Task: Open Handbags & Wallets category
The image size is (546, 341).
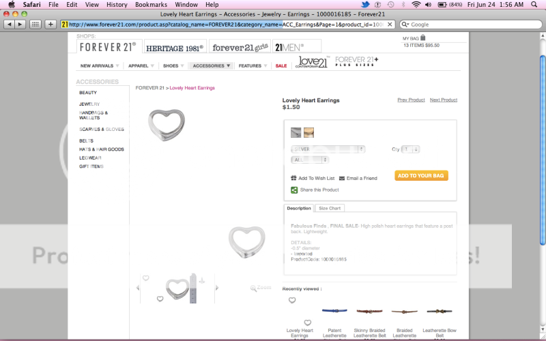Action: pos(94,115)
